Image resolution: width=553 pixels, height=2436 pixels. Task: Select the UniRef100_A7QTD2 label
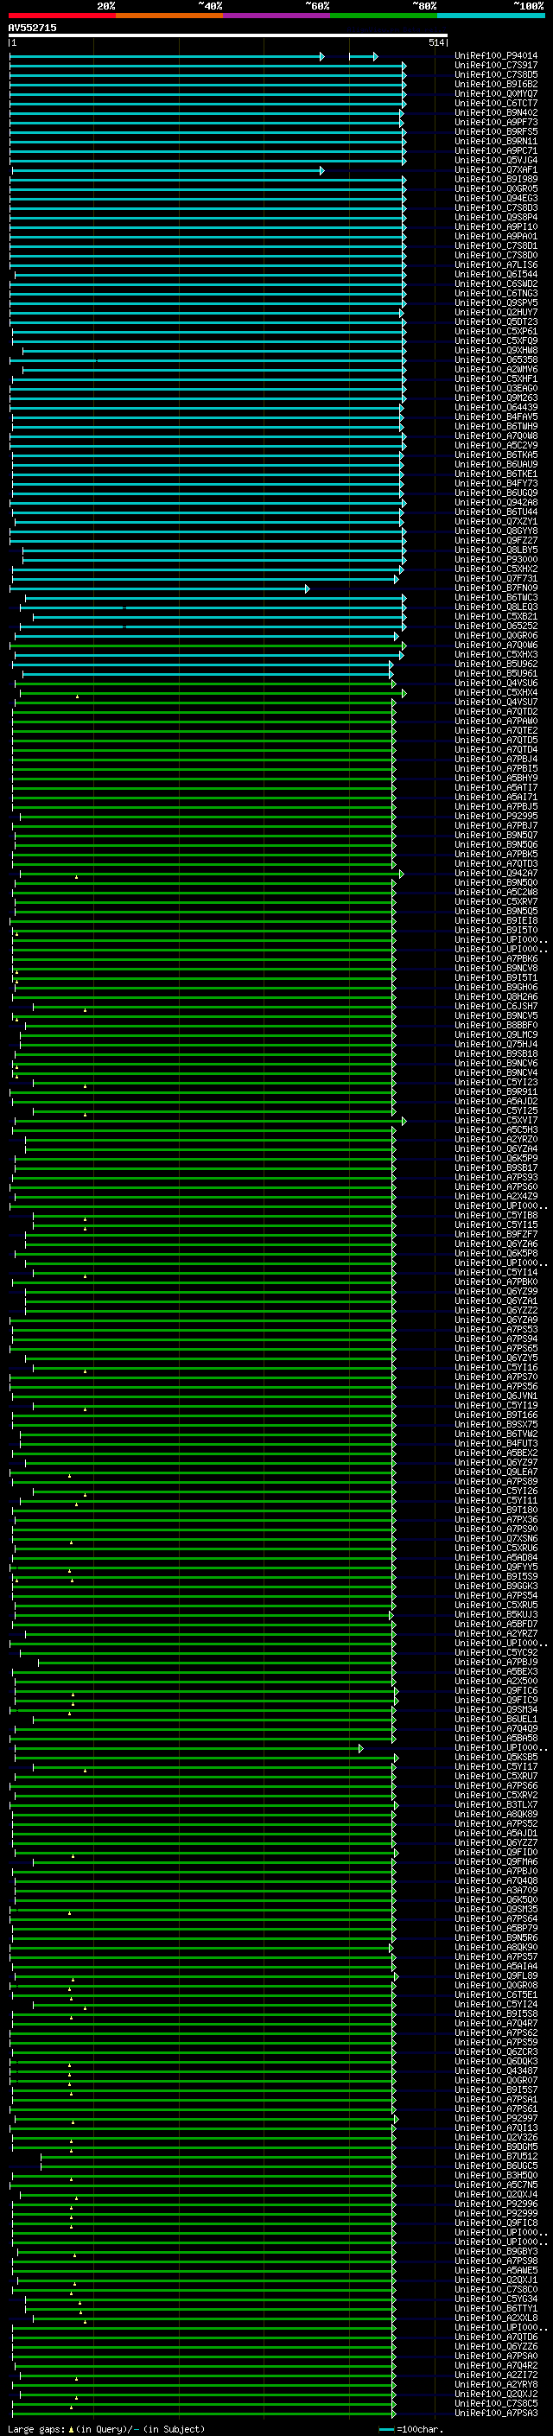click(x=496, y=712)
